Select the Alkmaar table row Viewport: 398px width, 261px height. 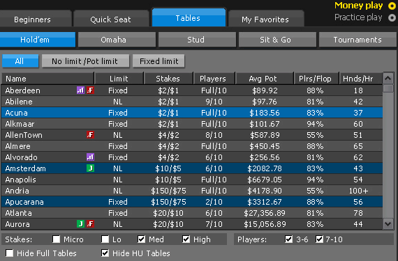(192, 124)
